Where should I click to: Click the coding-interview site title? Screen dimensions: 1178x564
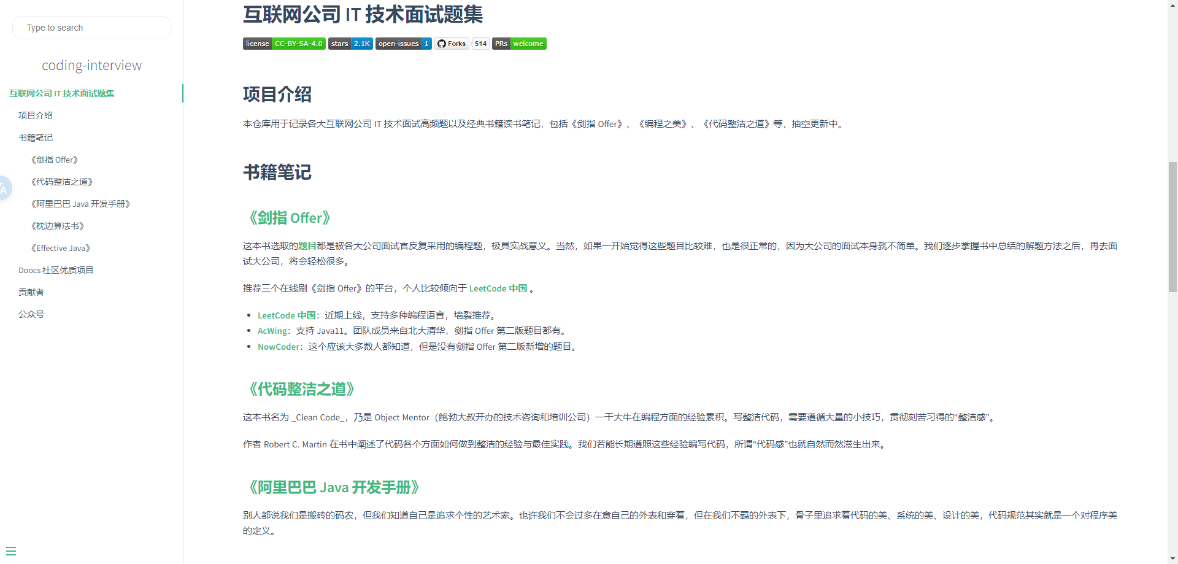[x=91, y=65]
